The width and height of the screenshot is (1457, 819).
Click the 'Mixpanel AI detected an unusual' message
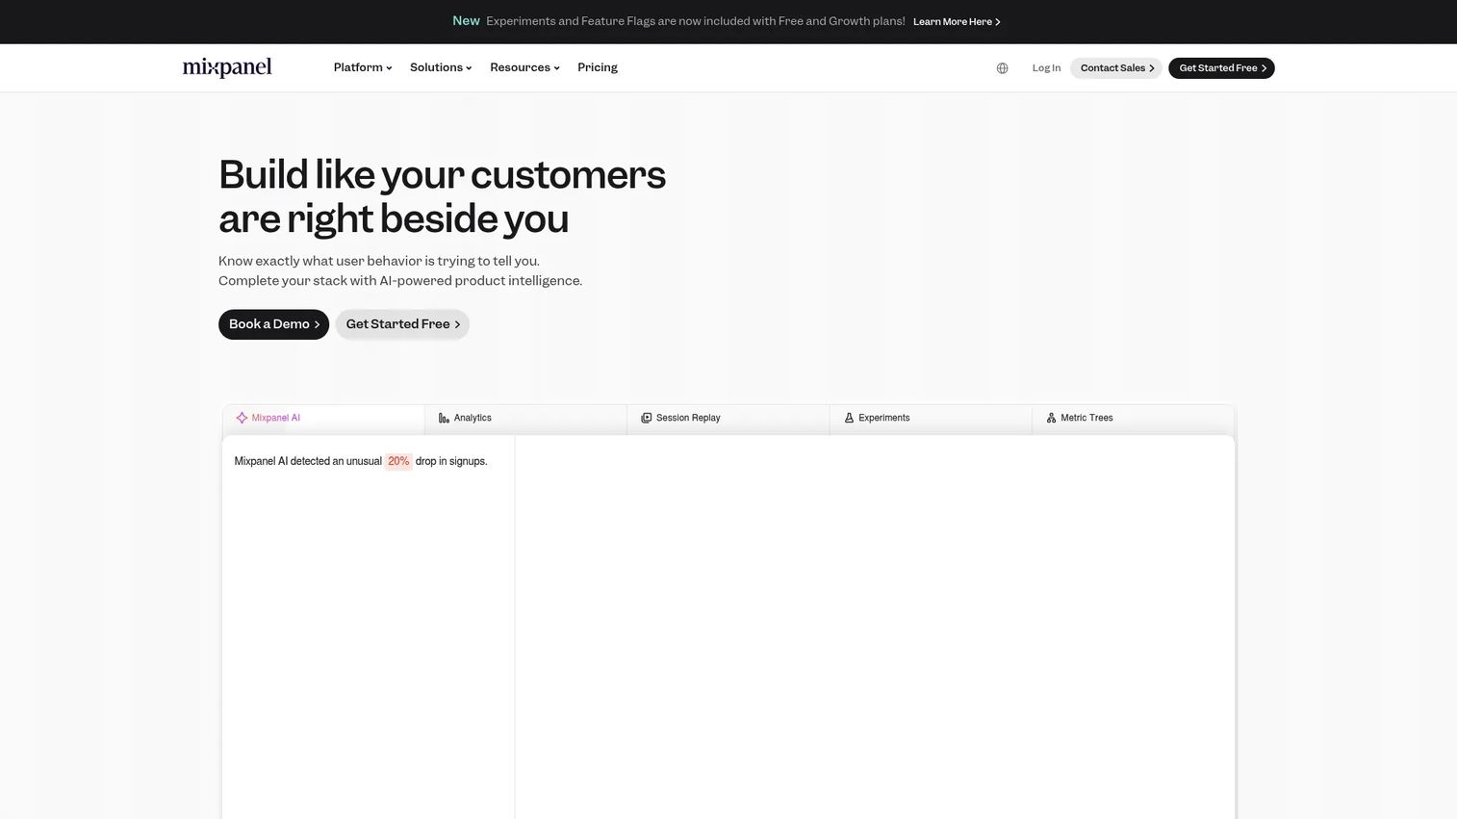(x=361, y=461)
